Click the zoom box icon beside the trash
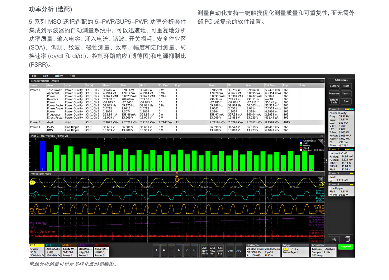The width and height of the screenshot is (389, 280). [334, 239]
